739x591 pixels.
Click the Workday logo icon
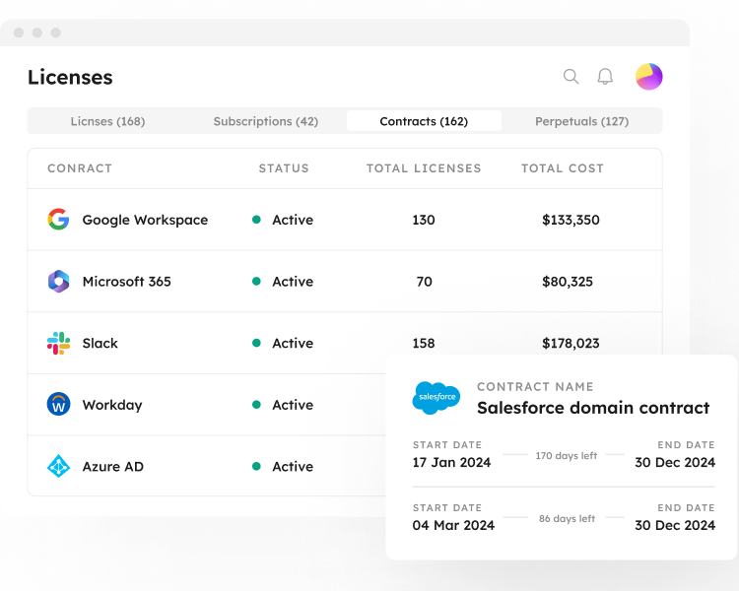pyautogui.click(x=58, y=405)
